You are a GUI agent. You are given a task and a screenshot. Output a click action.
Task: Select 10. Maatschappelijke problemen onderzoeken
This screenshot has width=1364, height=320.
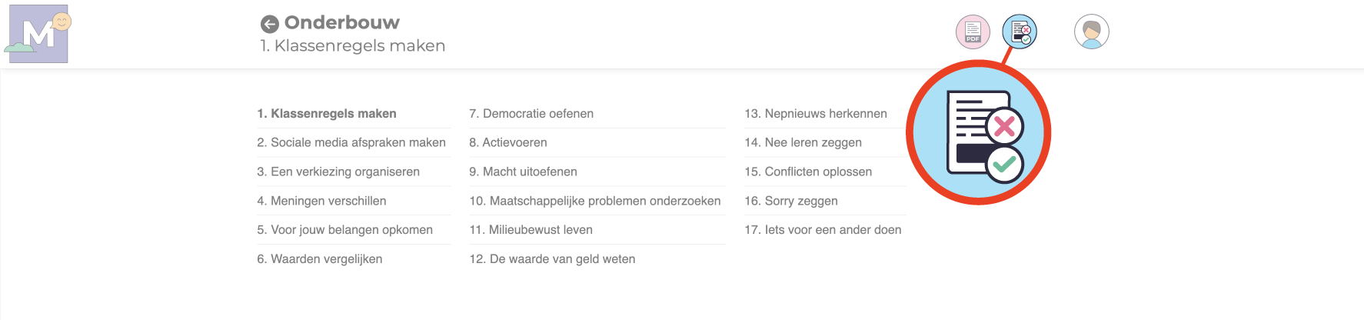click(x=595, y=202)
